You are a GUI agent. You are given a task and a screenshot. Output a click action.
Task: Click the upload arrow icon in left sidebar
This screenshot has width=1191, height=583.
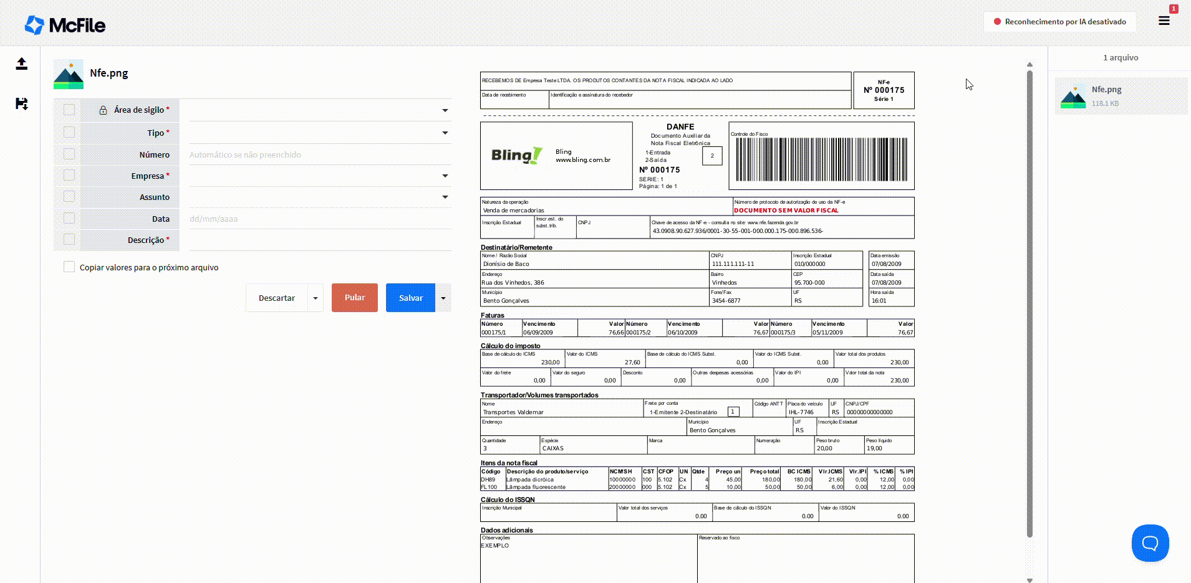(22, 64)
